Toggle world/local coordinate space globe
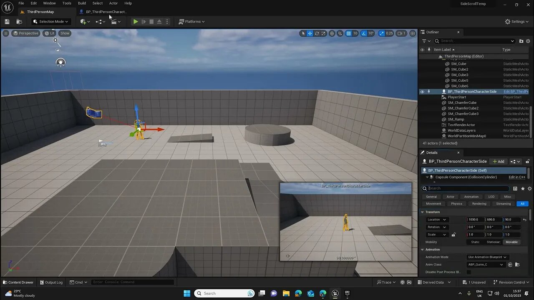Screen dimensions: 534x300 [332, 33]
